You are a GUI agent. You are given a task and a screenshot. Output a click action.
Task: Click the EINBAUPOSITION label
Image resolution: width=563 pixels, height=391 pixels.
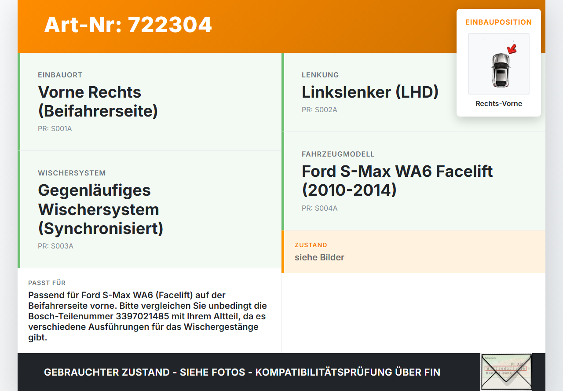[499, 22]
